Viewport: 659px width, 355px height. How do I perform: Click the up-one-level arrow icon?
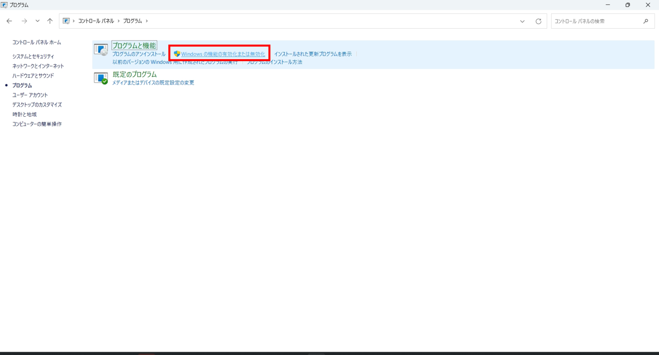pyautogui.click(x=50, y=21)
